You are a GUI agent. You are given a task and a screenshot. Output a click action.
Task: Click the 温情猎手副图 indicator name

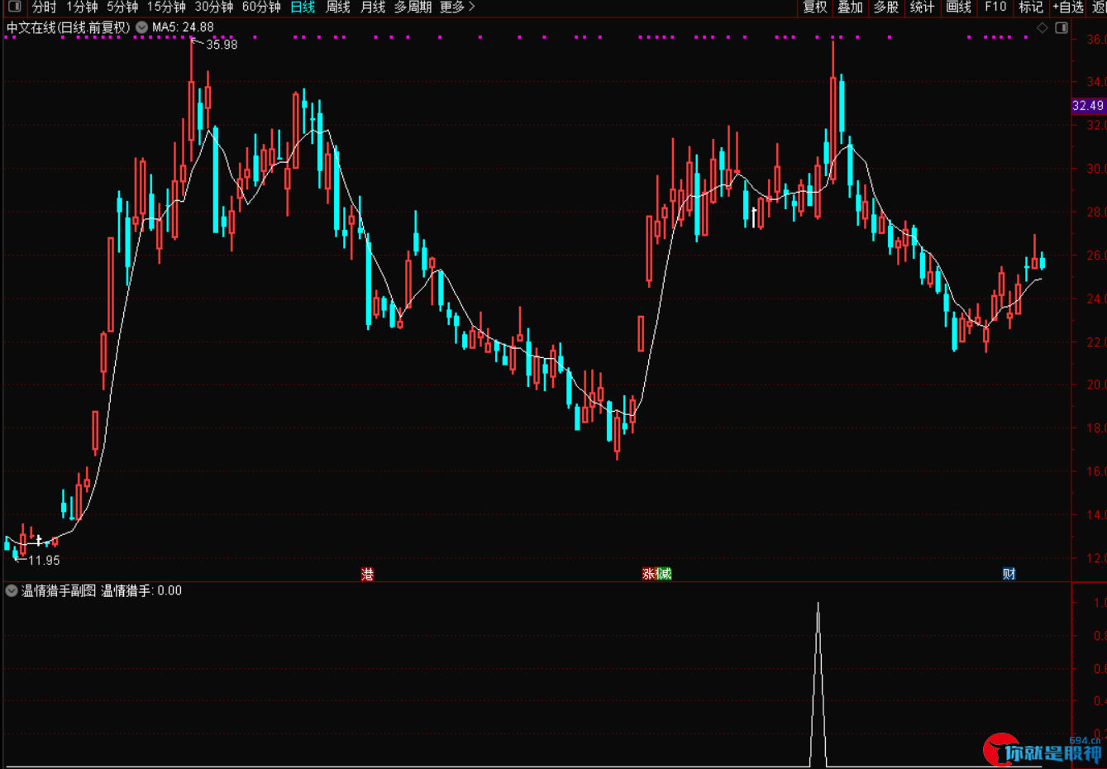tap(59, 590)
